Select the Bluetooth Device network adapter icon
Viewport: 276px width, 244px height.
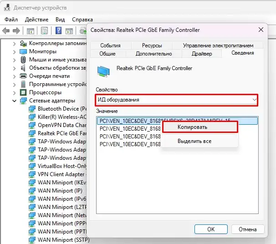32,109
